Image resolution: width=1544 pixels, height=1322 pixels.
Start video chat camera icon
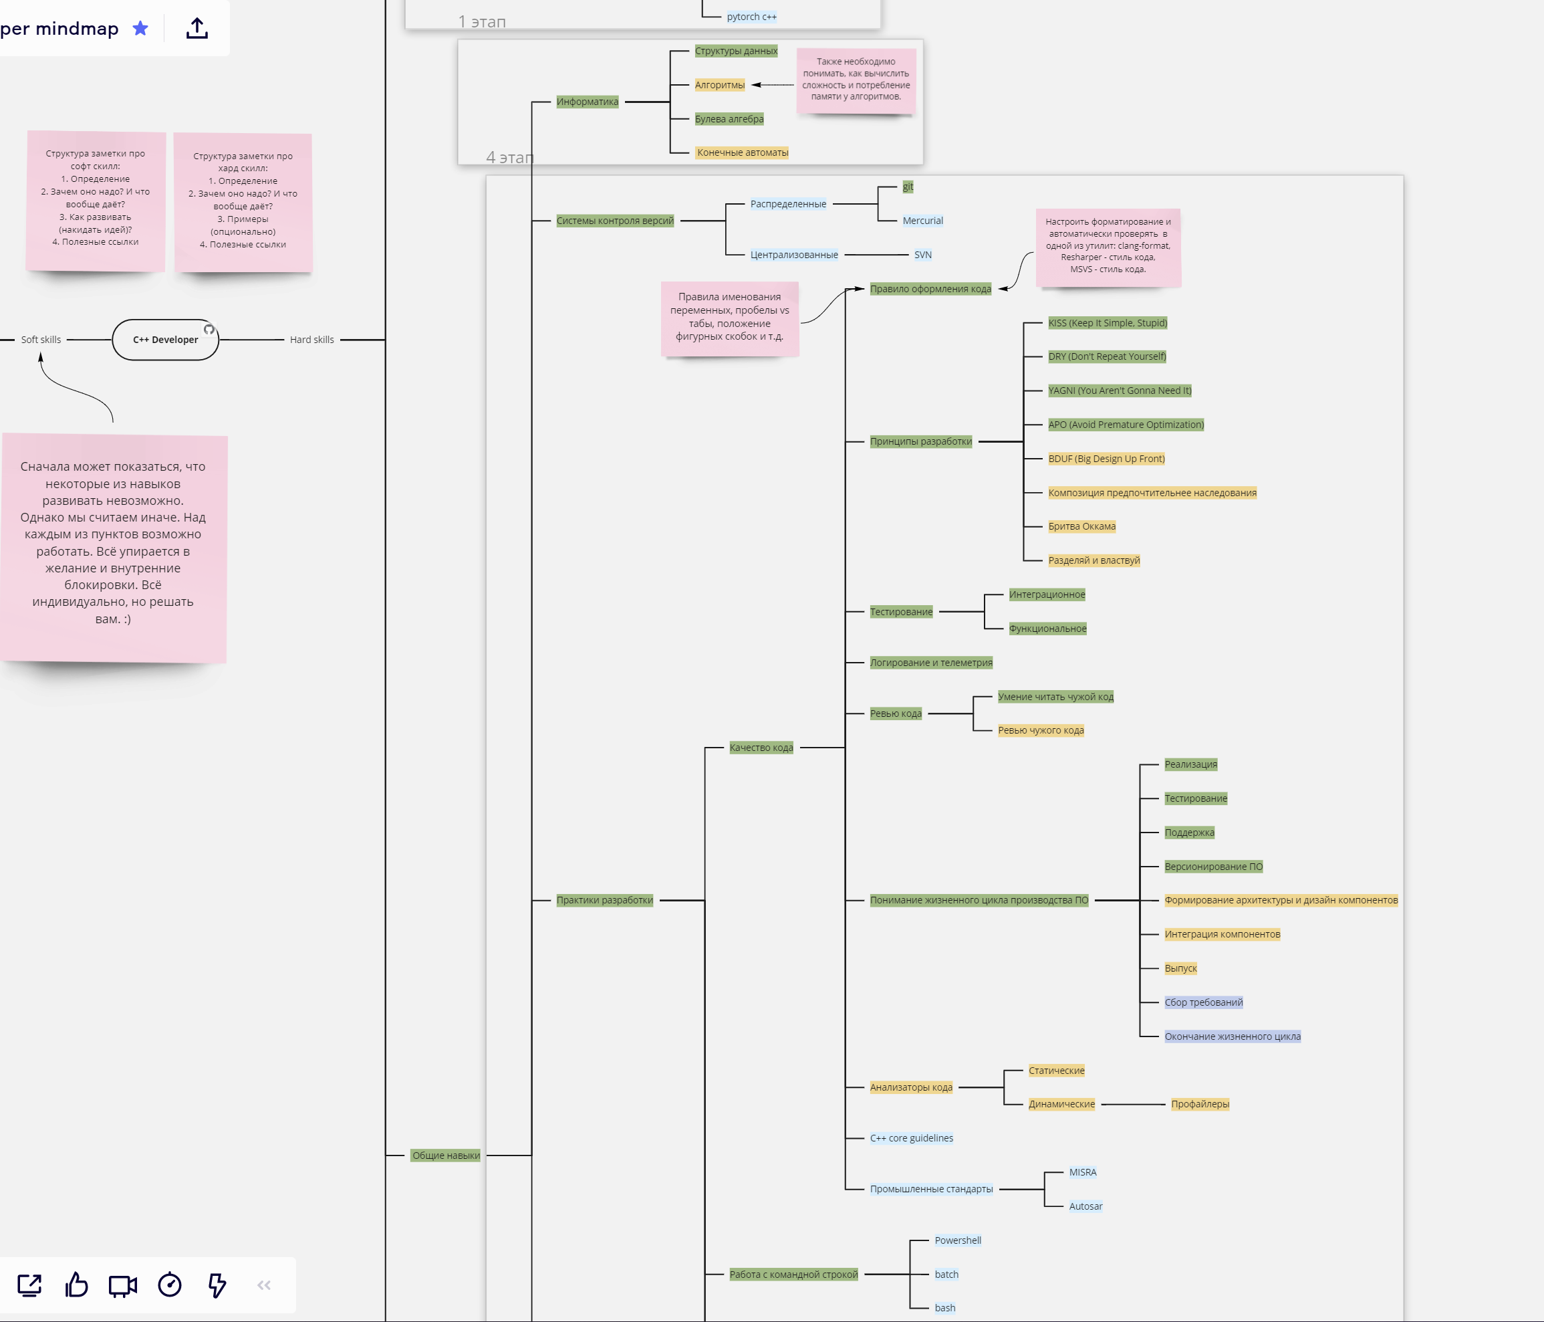point(123,1285)
